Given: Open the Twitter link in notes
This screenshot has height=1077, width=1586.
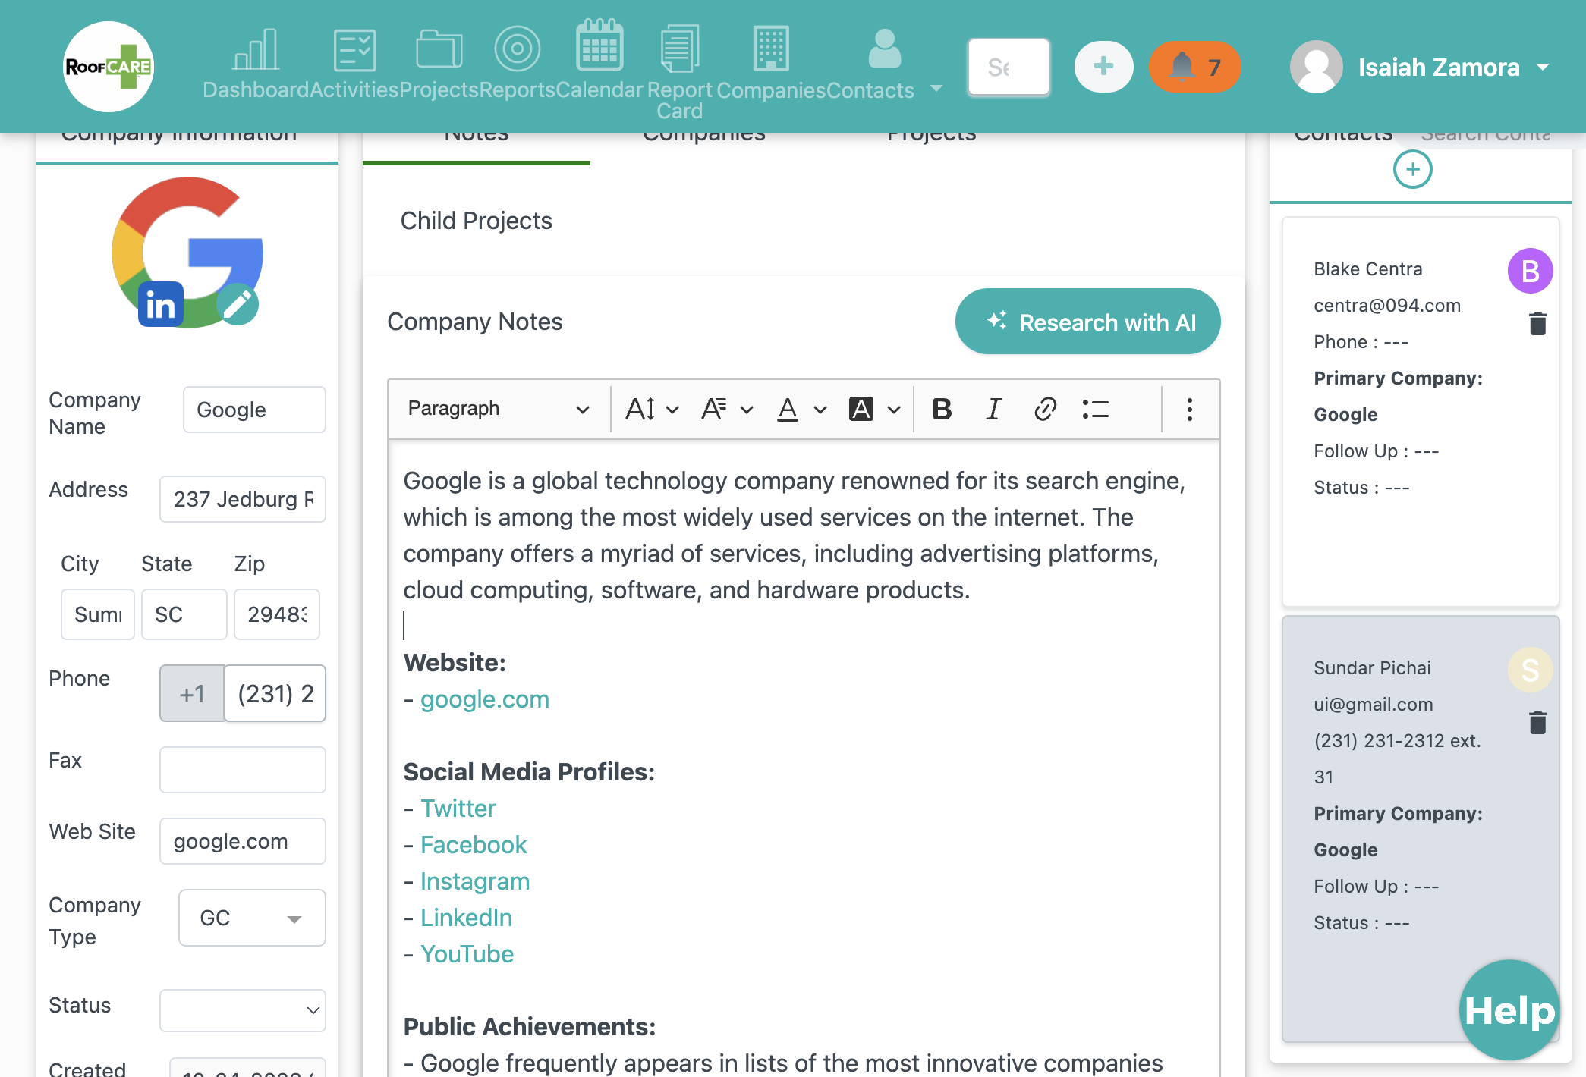Looking at the screenshot, I should tap(458, 809).
